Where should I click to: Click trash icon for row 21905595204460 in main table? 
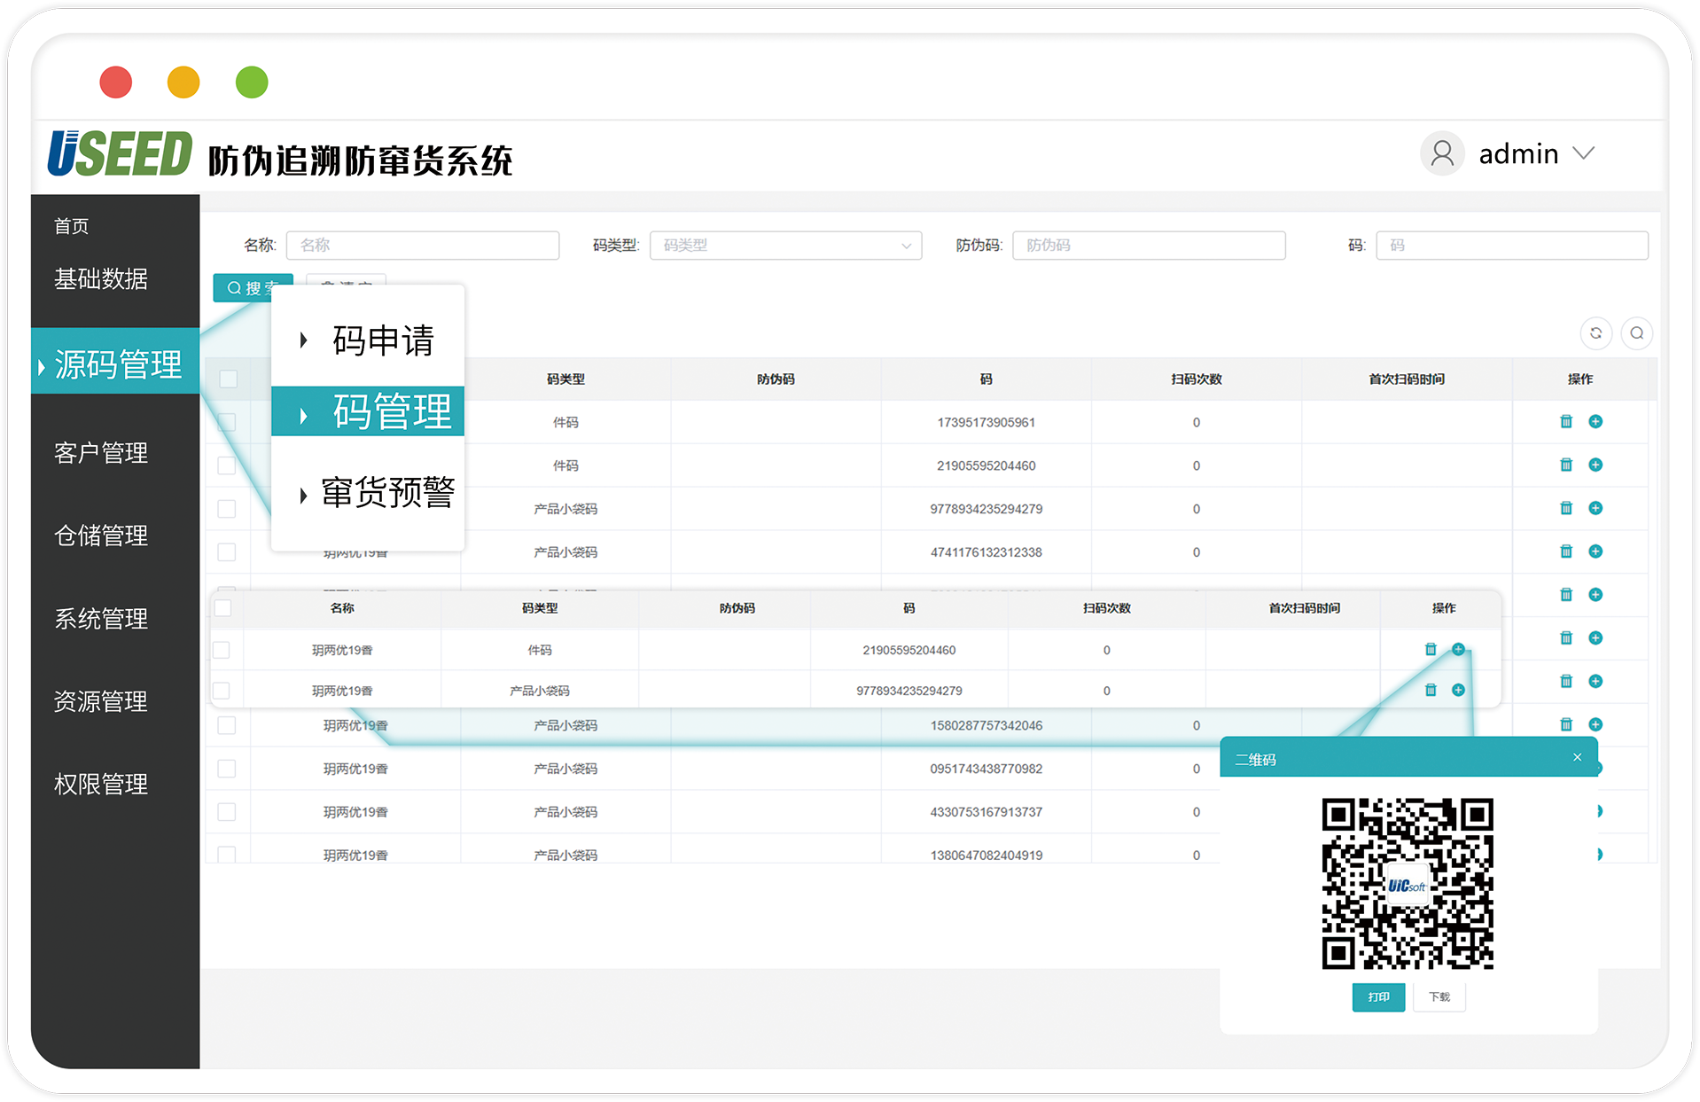pyautogui.click(x=1566, y=465)
